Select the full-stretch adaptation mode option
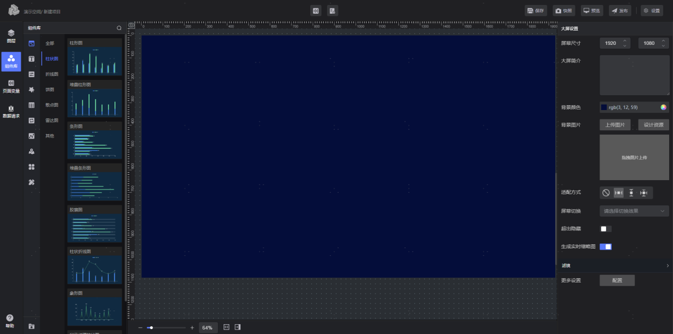This screenshot has height=334, width=673. [644, 193]
